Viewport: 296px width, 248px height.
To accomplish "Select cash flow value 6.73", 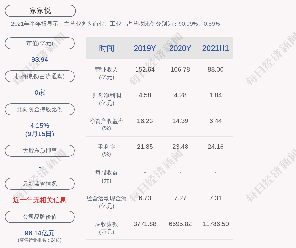I will (145, 198).
